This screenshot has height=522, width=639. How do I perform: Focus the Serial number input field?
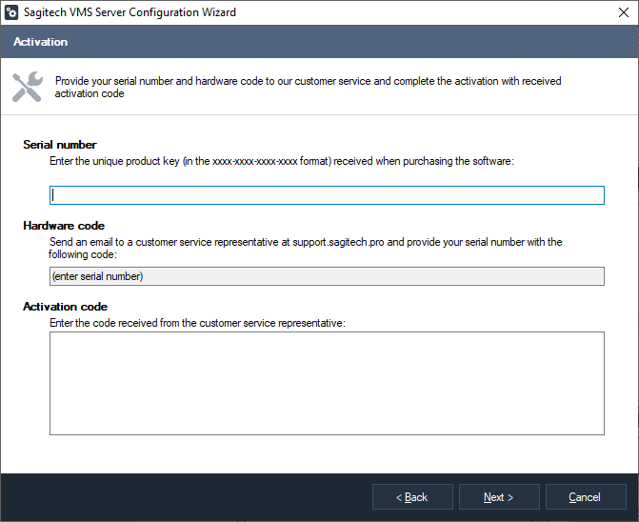coord(327,195)
